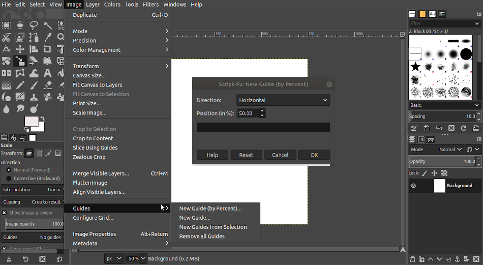Image resolution: width=483 pixels, height=265 pixels.
Task: Select the Paths tool
Action: coord(34,37)
